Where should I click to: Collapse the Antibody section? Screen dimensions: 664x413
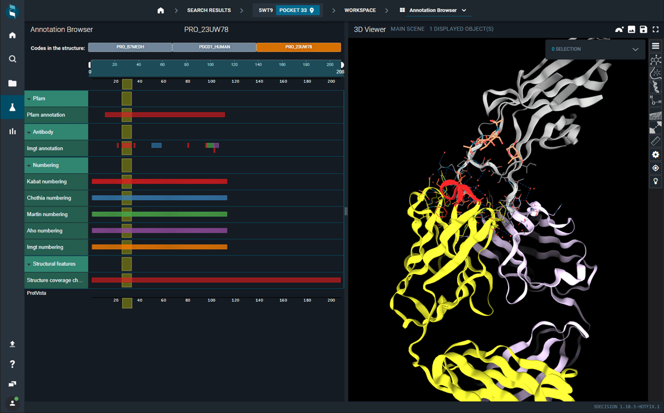[x=29, y=133]
